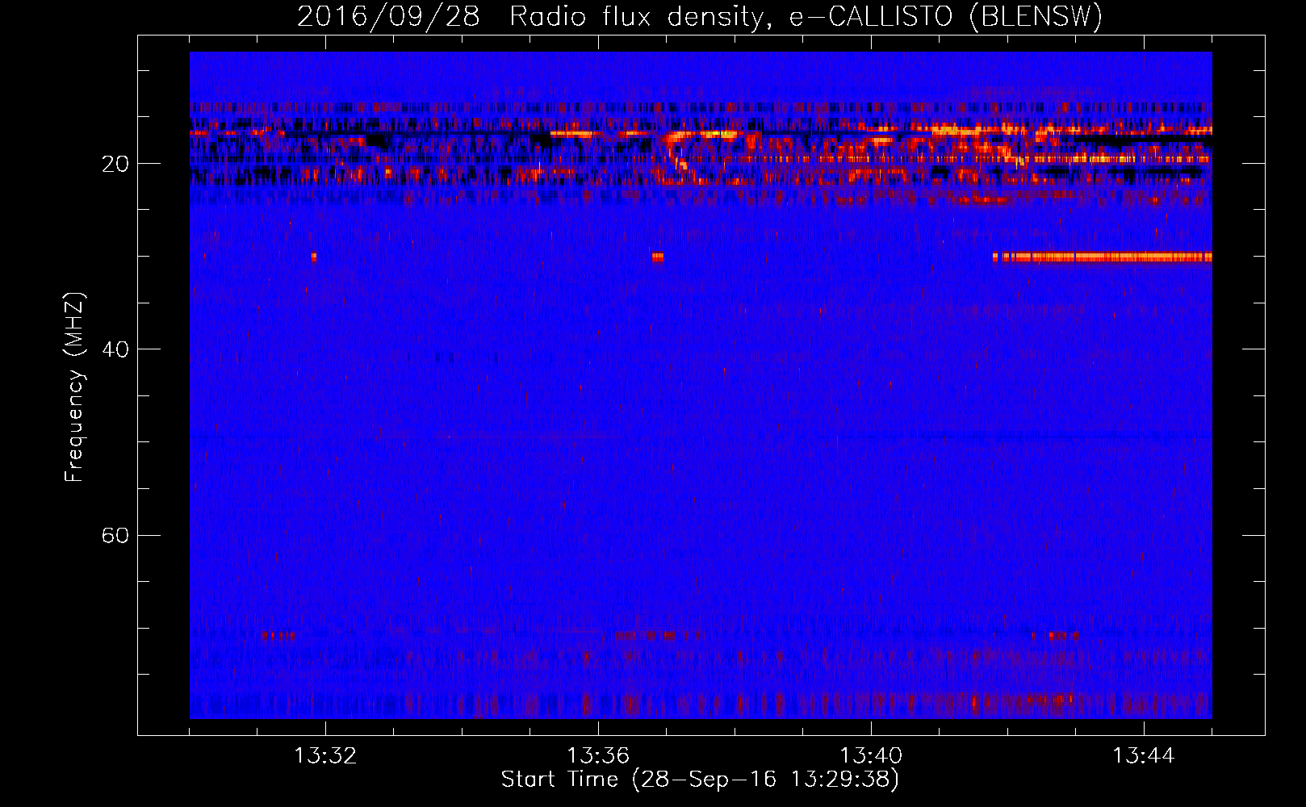
Task: Click the '2016/09/28' date in title
Action: click(x=388, y=16)
